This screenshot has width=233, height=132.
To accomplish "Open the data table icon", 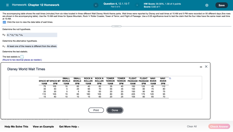I will [x=4, y=22].
